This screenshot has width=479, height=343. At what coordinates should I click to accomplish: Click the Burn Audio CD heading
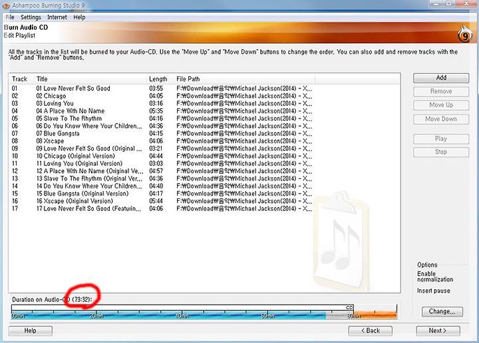tap(26, 27)
